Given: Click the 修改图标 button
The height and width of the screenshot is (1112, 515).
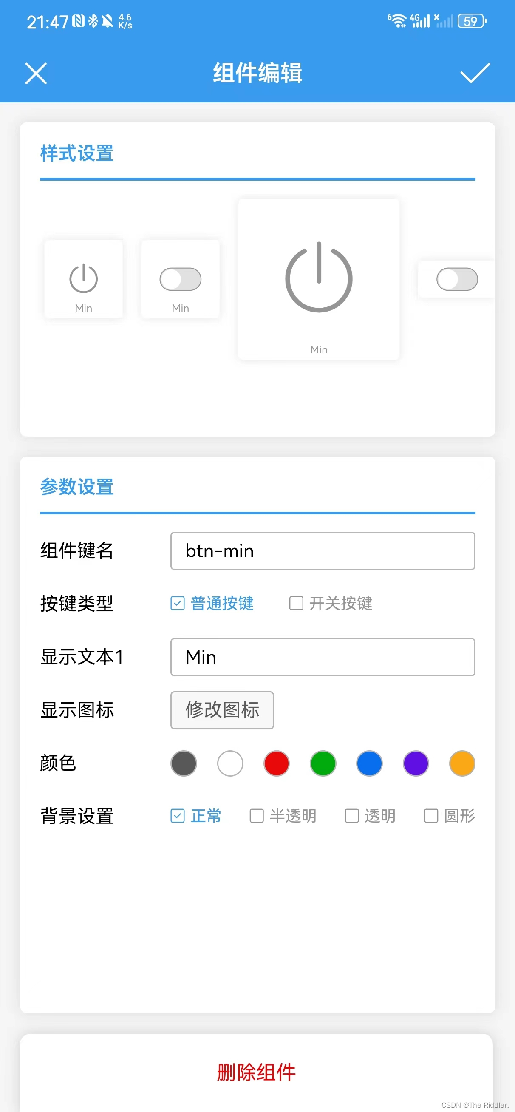Looking at the screenshot, I should tap(222, 710).
